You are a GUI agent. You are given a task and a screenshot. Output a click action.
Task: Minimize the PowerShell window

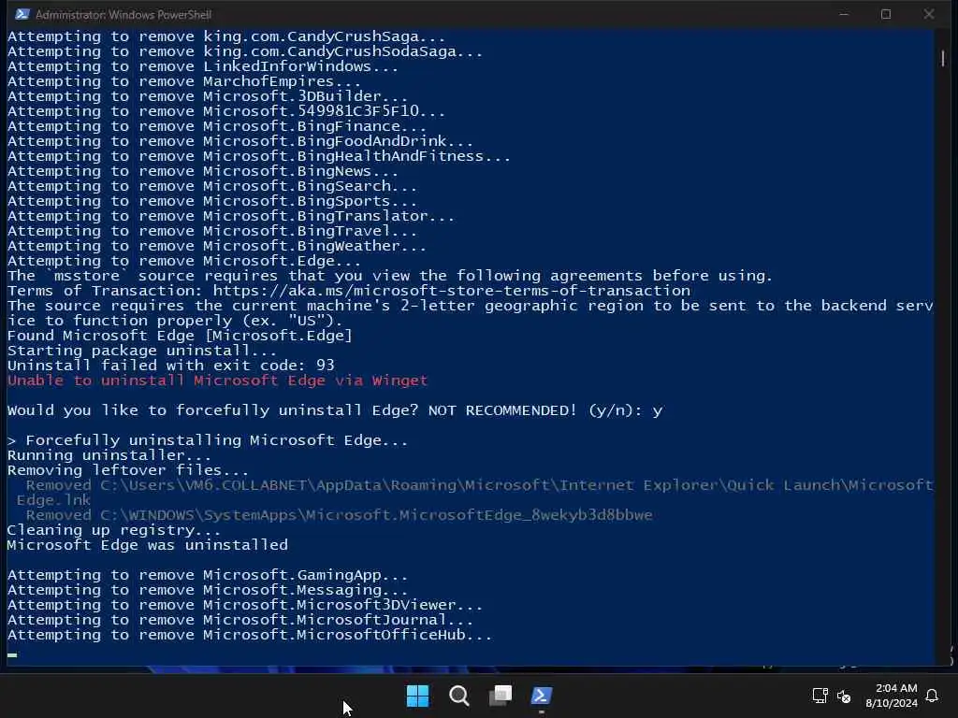[x=844, y=14]
